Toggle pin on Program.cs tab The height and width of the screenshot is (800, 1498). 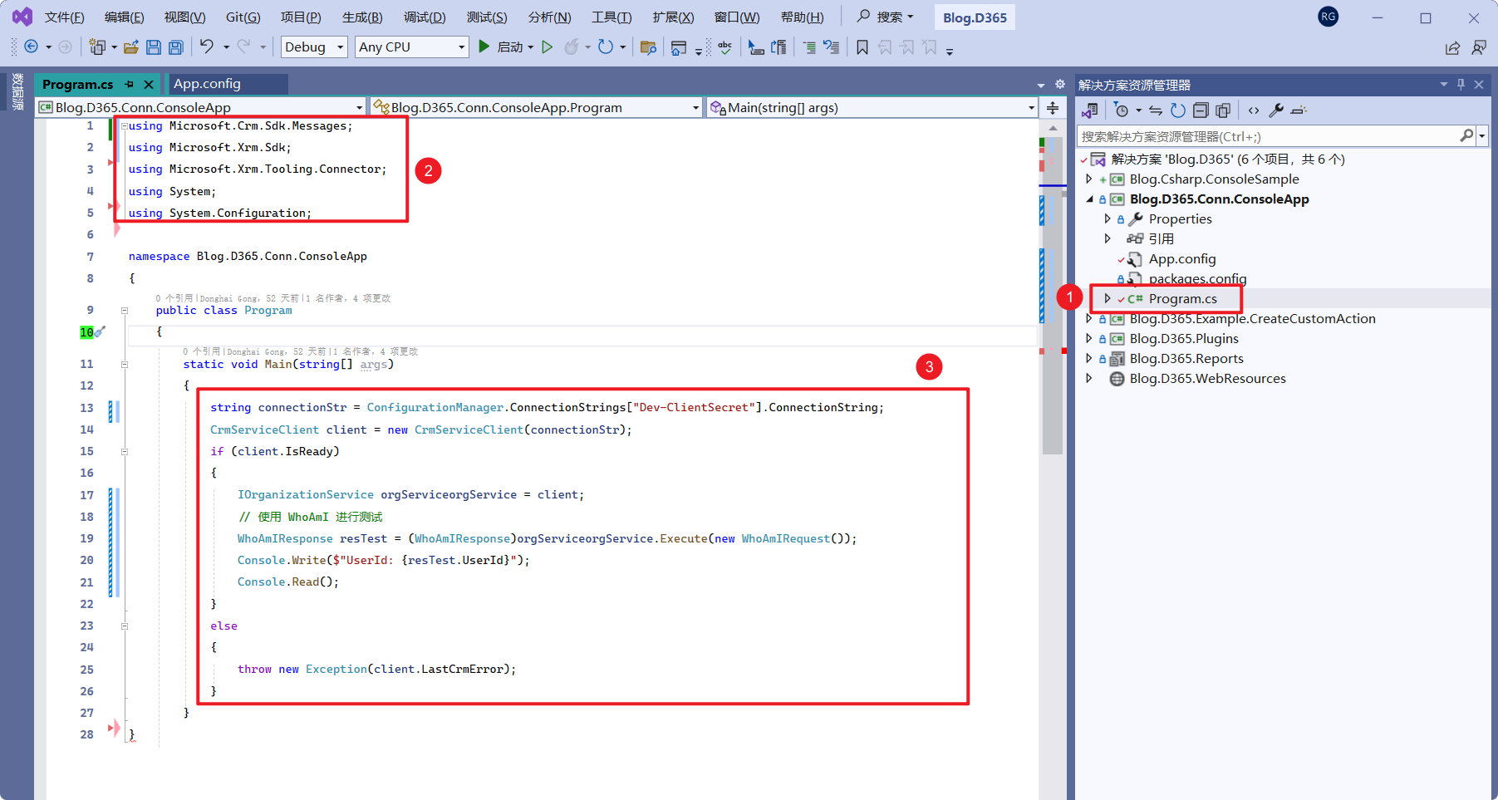(129, 85)
